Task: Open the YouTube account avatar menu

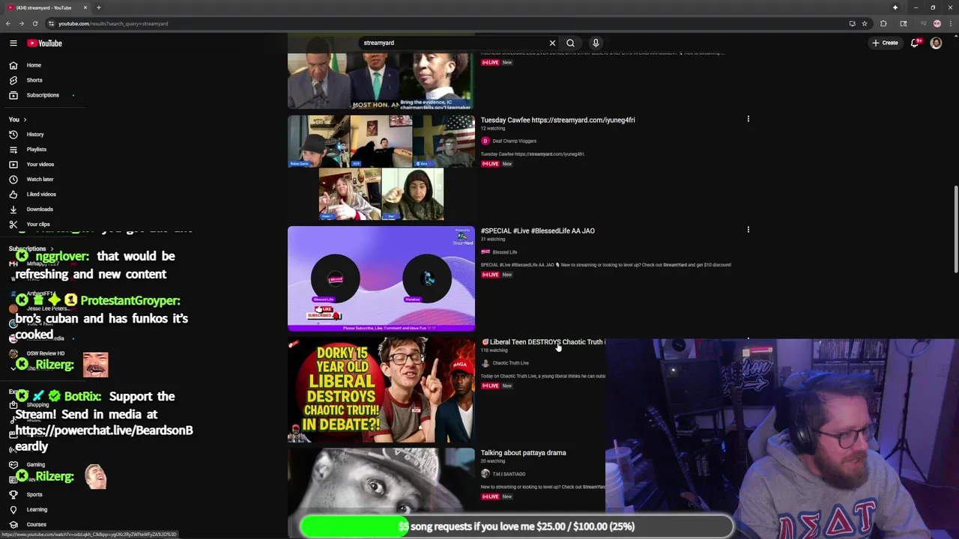Action: point(936,43)
